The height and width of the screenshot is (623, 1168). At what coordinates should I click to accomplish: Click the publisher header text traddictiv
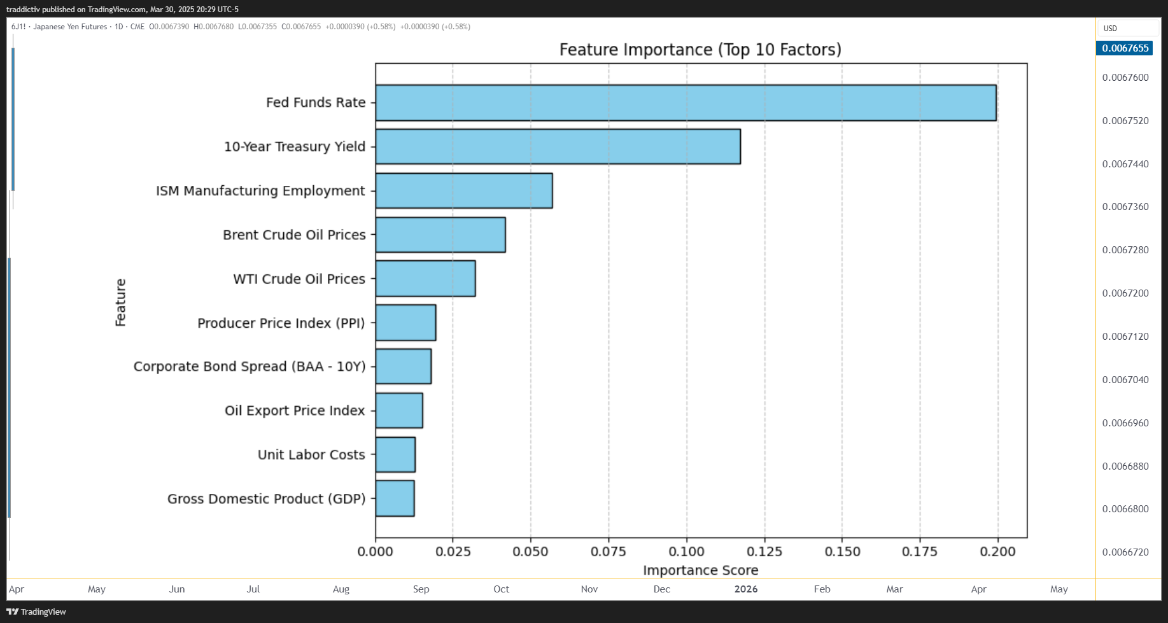[x=23, y=10]
